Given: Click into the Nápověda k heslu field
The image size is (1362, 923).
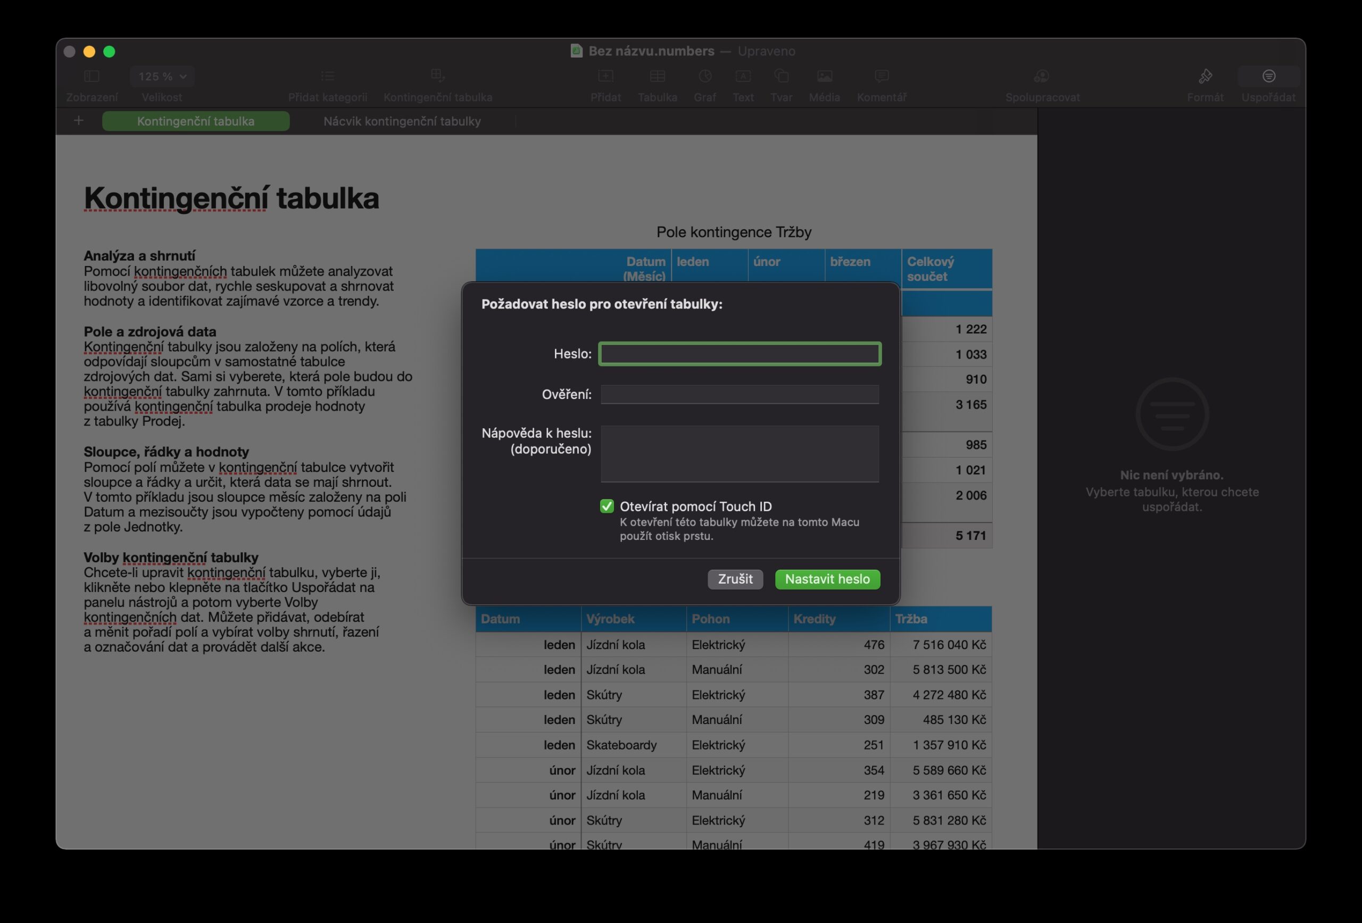Looking at the screenshot, I should click(739, 454).
